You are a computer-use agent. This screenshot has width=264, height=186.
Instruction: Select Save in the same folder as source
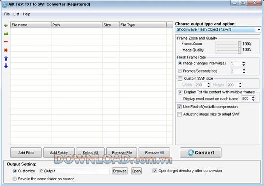point(15,179)
